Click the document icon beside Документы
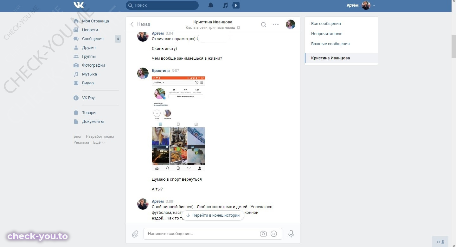The width and height of the screenshot is (456, 247). click(76, 122)
